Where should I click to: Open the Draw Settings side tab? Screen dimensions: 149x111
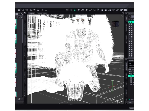click(25, 52)
